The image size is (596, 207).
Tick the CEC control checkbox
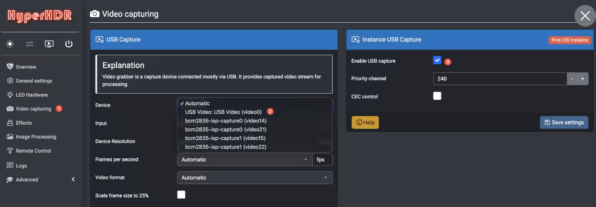[x=437, y=96]
